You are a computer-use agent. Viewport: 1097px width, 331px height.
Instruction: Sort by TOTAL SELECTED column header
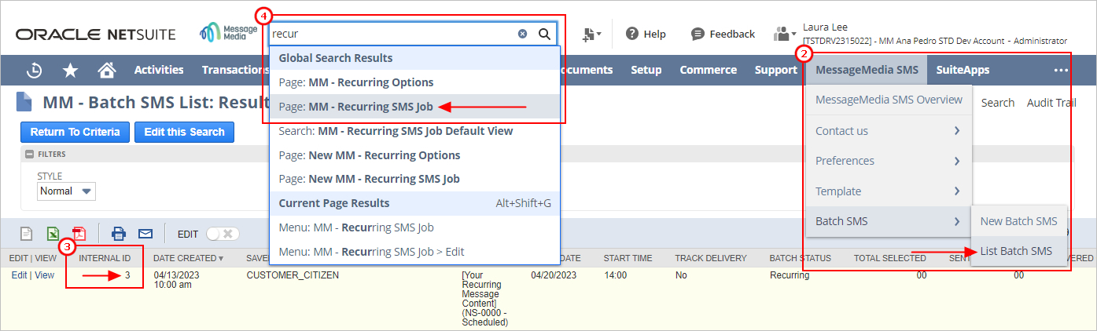coord(890,258)
